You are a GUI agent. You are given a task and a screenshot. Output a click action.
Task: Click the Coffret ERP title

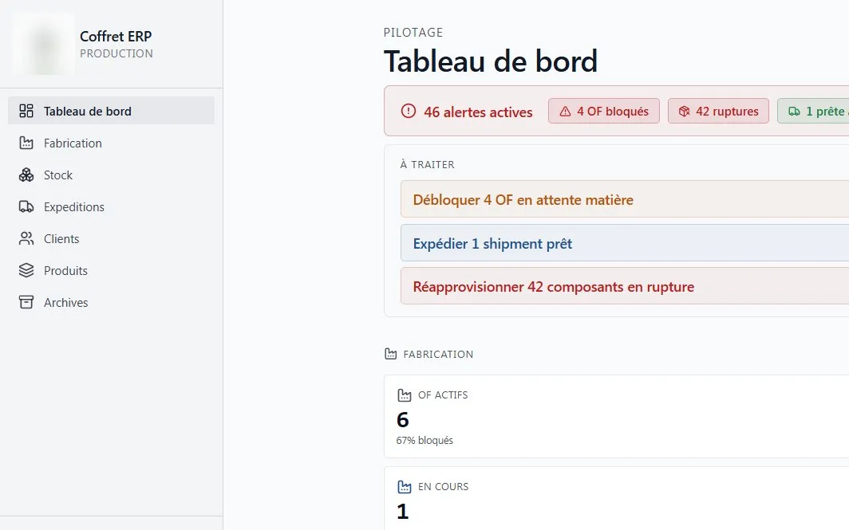click(x=116, y=36)
